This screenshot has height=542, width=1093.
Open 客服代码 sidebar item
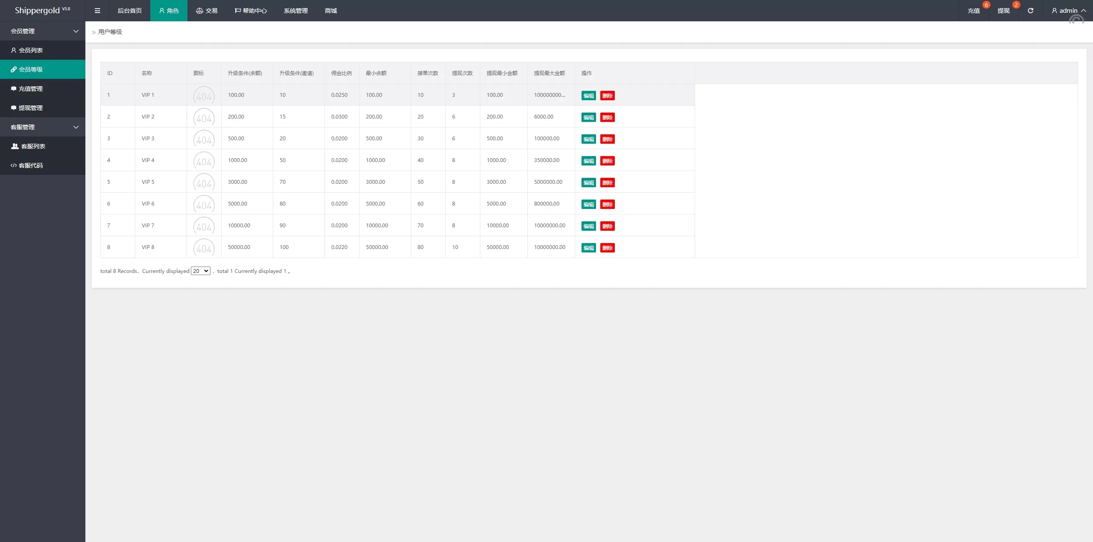click(30, 165)
